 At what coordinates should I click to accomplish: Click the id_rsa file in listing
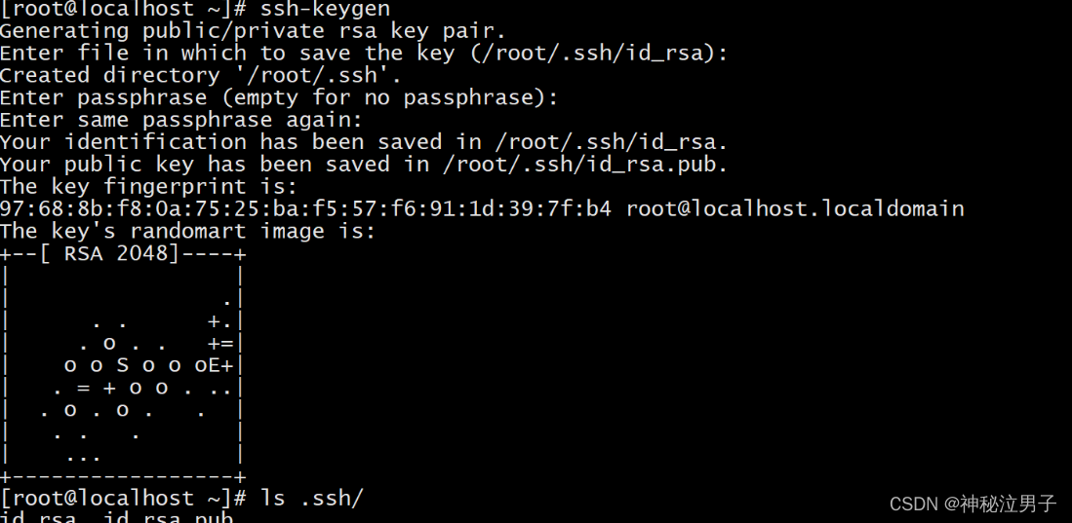pyautogui.click(x=38, y=517)
